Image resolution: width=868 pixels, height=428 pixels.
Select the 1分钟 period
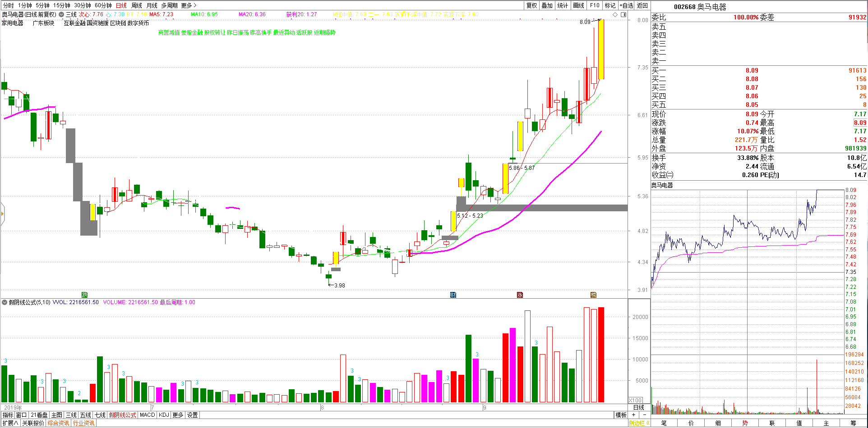pos(25,5)
